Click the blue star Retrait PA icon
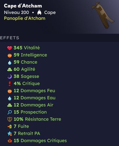 [10, 134]
